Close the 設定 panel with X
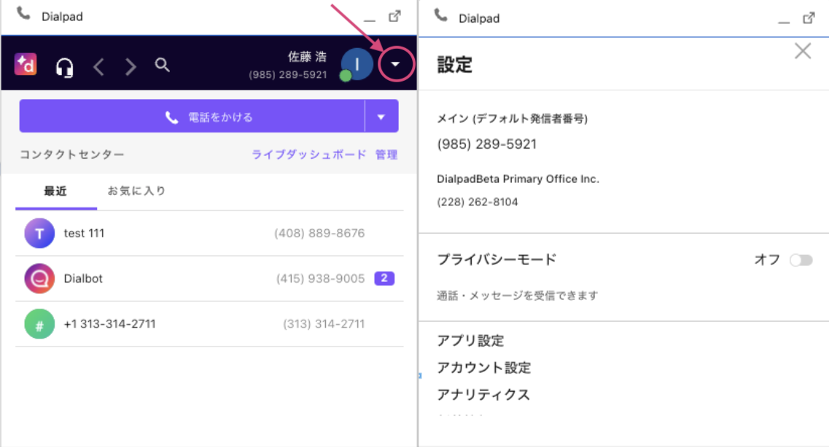The image size is (829, 447). click(802, 51)
